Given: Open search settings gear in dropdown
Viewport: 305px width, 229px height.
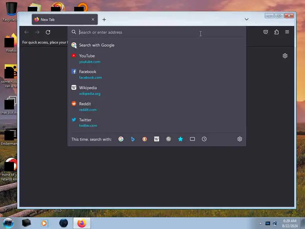Looking at the screenshot, I should pyautogui.click(x=240, y=139).
